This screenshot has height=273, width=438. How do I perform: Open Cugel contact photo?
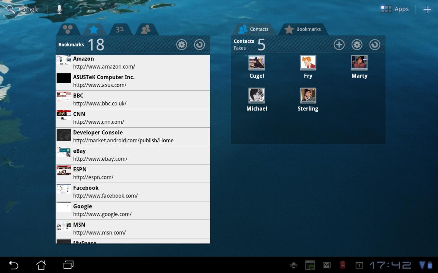point(257,63)
